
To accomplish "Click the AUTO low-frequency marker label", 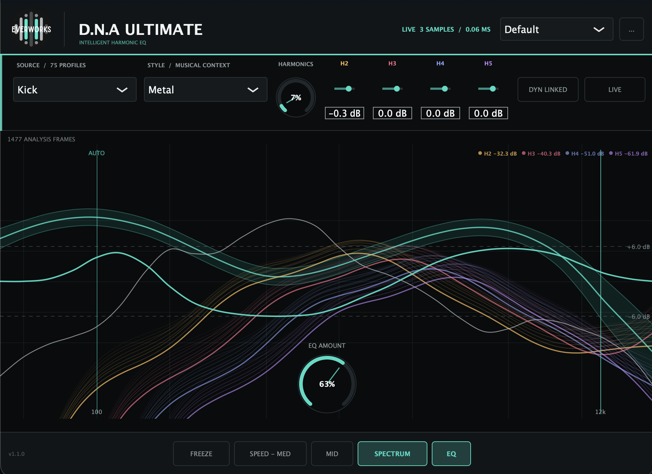I will pyautogui.click(x=96, y=153).
